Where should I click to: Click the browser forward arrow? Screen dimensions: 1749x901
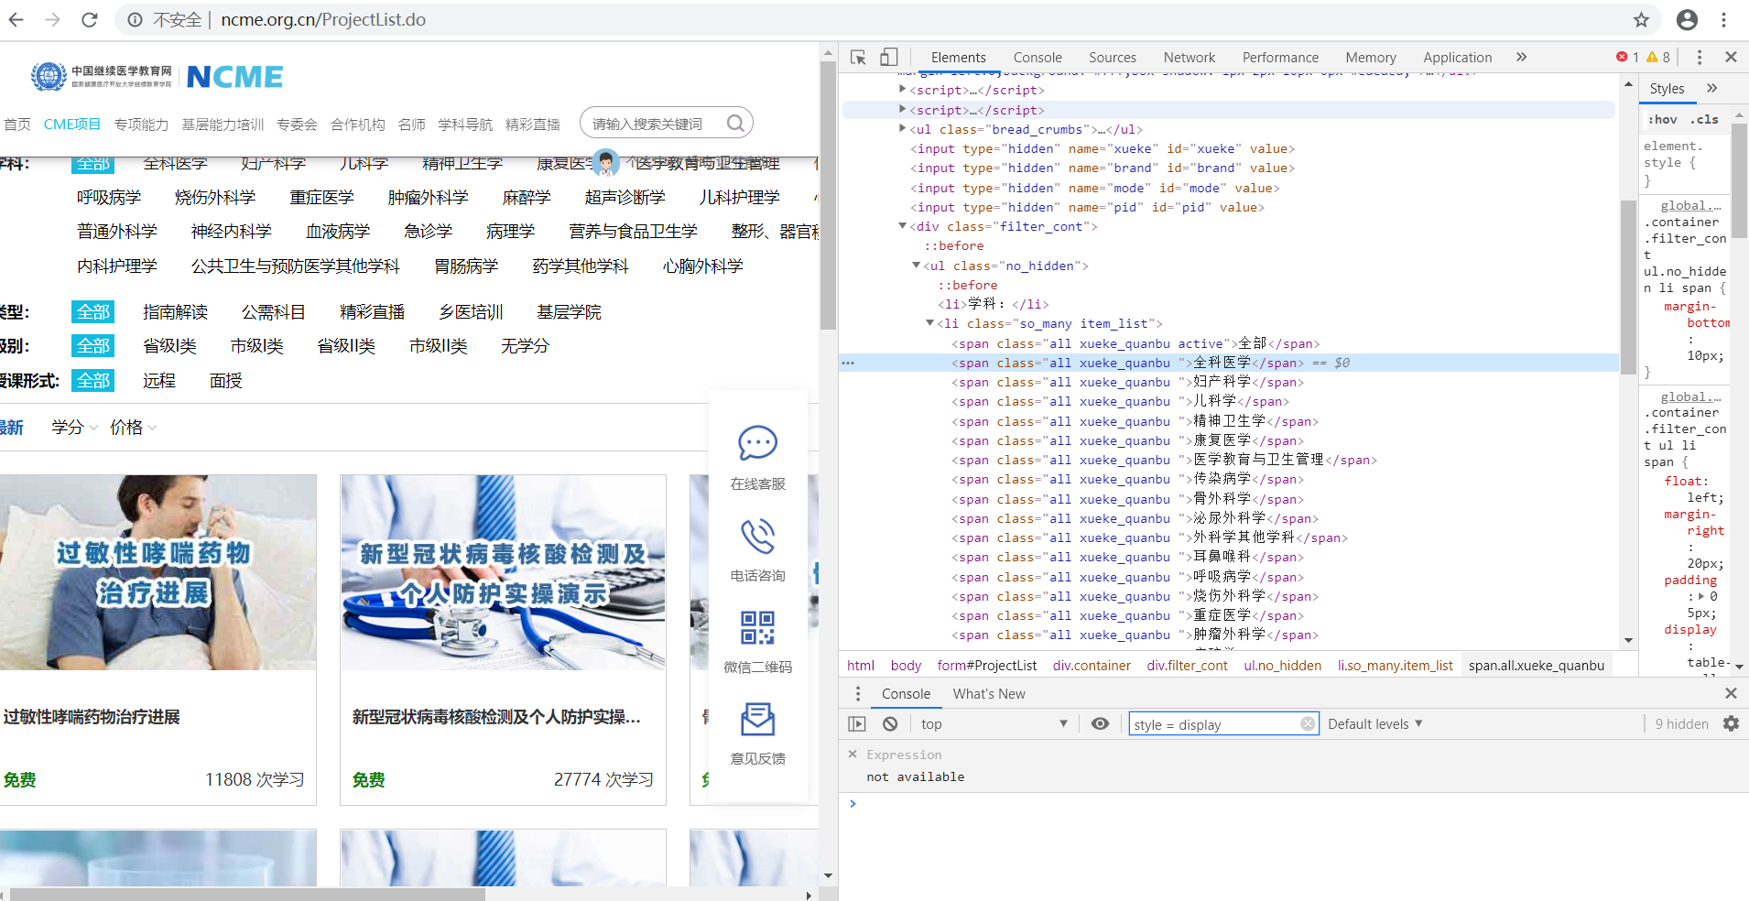(52, 19)
